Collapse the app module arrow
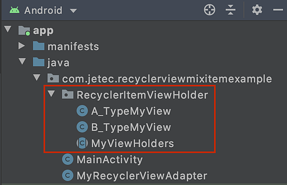The height and width of the screenshot is (185, 287). coord(8,29)
